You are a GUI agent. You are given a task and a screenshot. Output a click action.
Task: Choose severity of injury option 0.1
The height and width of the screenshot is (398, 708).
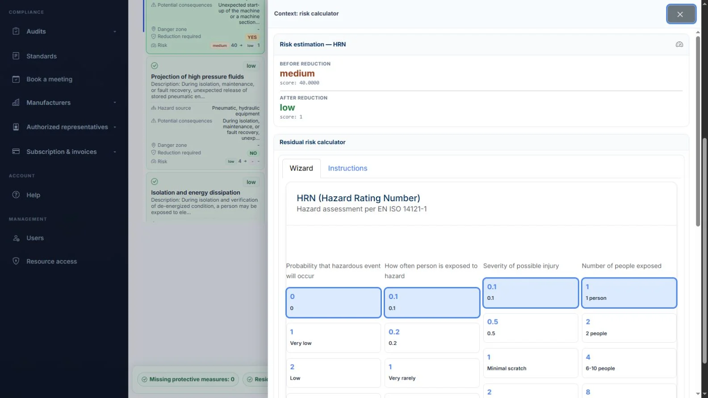point(531,293)
